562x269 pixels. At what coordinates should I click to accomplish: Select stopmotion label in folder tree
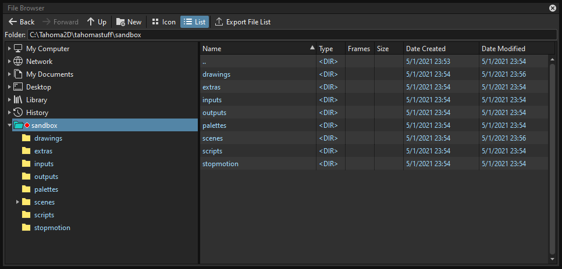click(x=52, y=228)
